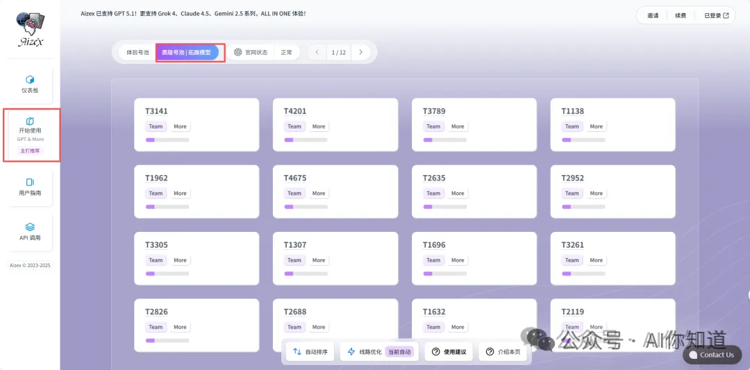The image size is (750, 370).
Task: Open 邀请 in top right menu
Action: [x=653, y=15]
